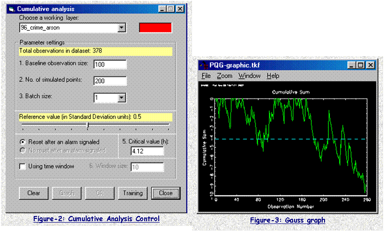384x231 pixels.
Task: Close the Cumulative analysis window via X
Action: click(180, 9)
